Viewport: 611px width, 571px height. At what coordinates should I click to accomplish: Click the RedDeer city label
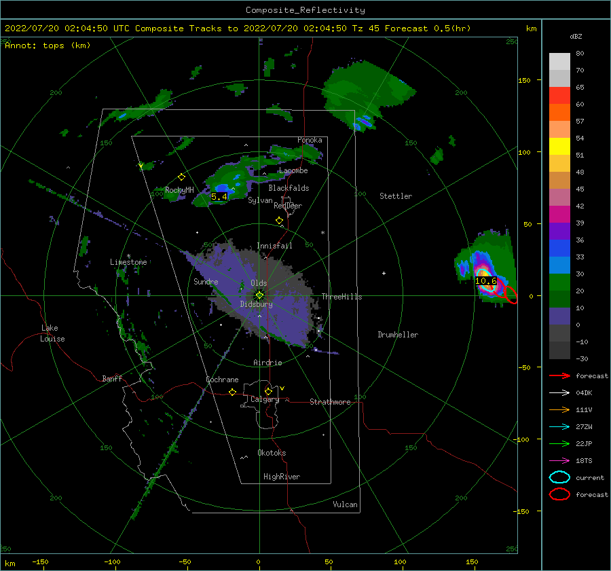[x=288, y=206]
